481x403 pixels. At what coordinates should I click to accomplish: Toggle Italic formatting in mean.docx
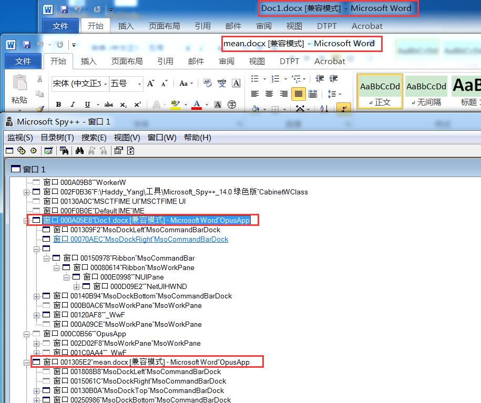click(73, 105)
